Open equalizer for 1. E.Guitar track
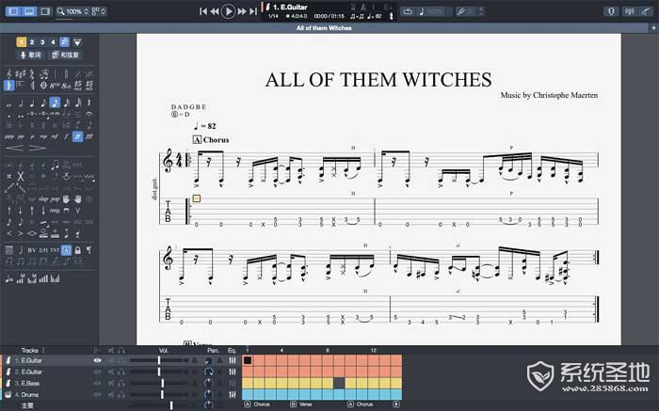 tap(232, 360)
